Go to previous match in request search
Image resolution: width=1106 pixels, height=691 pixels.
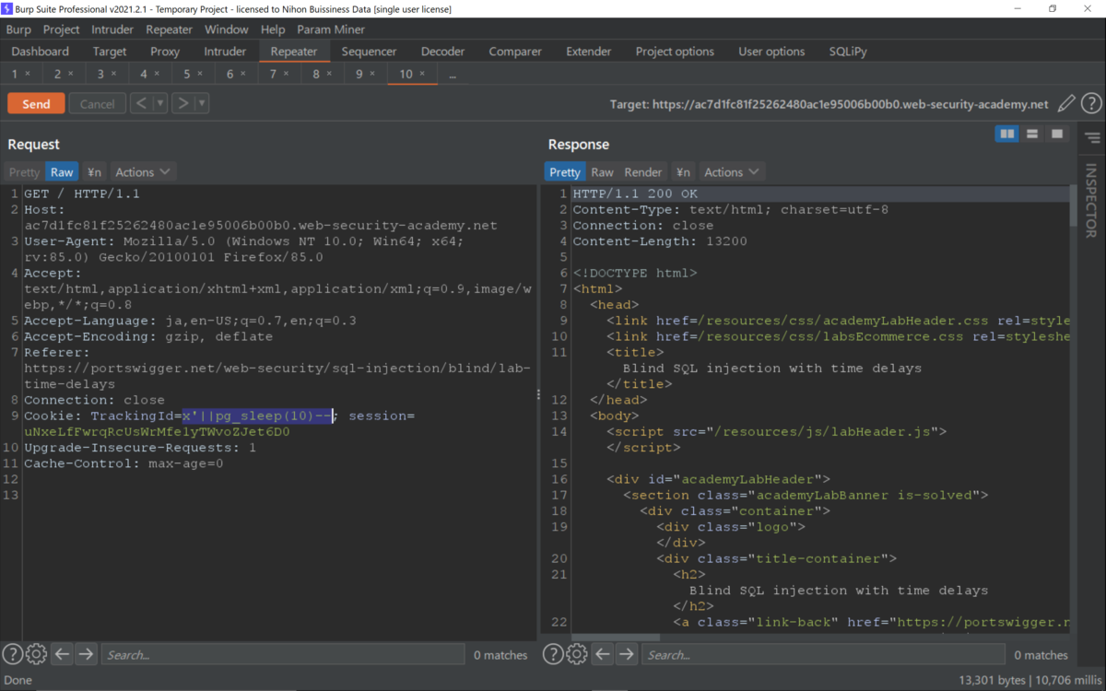[62, 654]
